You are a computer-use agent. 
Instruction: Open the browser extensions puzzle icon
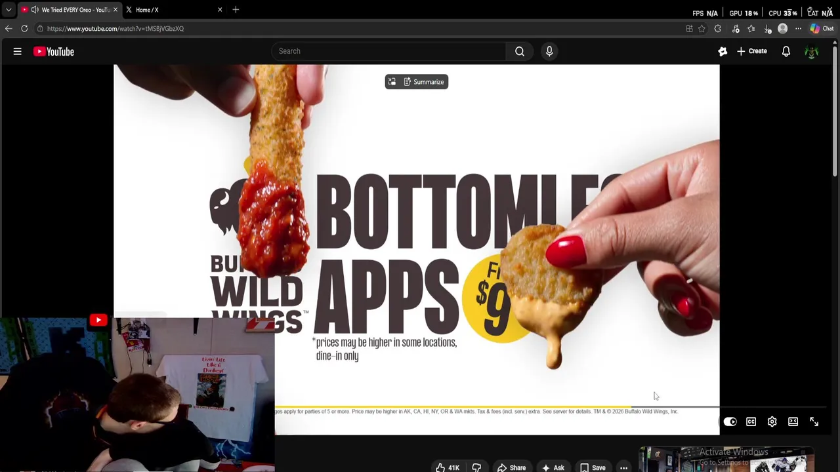[717, 28]
